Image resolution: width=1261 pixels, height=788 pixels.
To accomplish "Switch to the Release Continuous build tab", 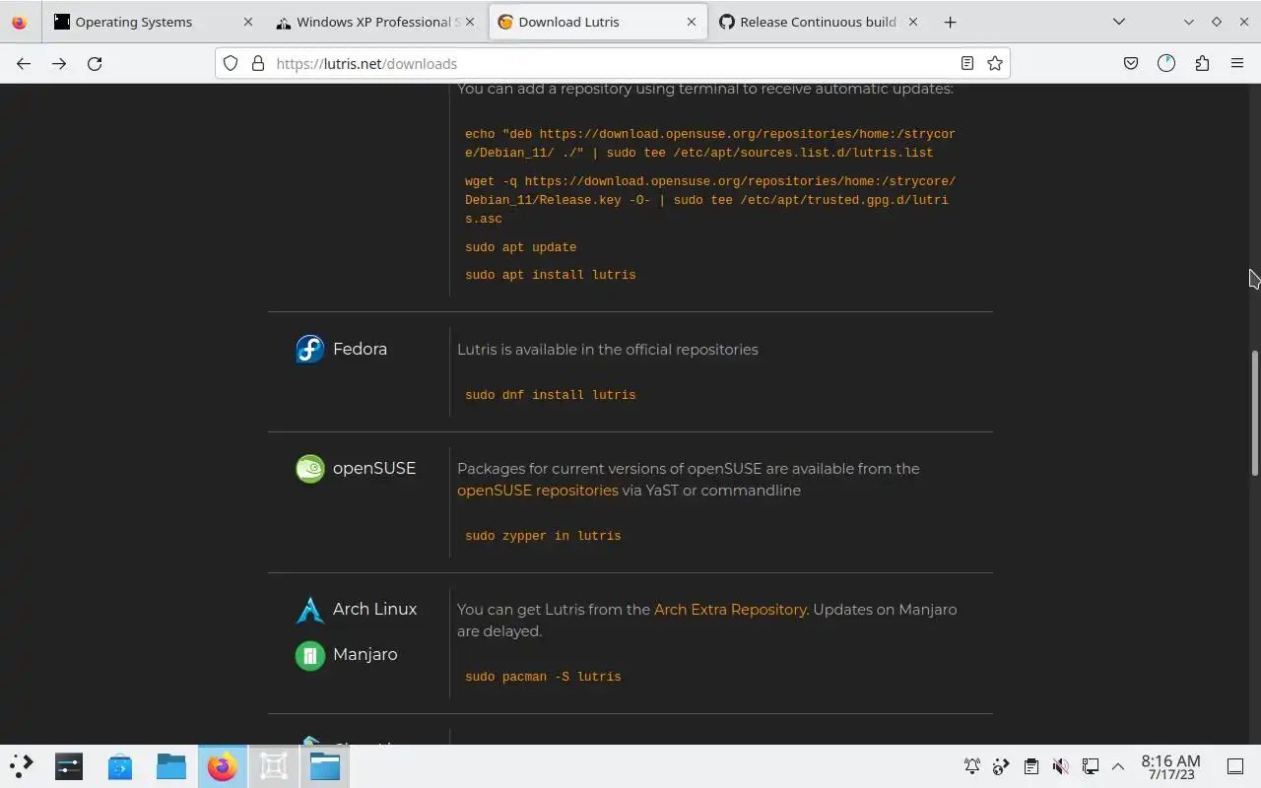I will pyautogui.click(x=820, y=22).
